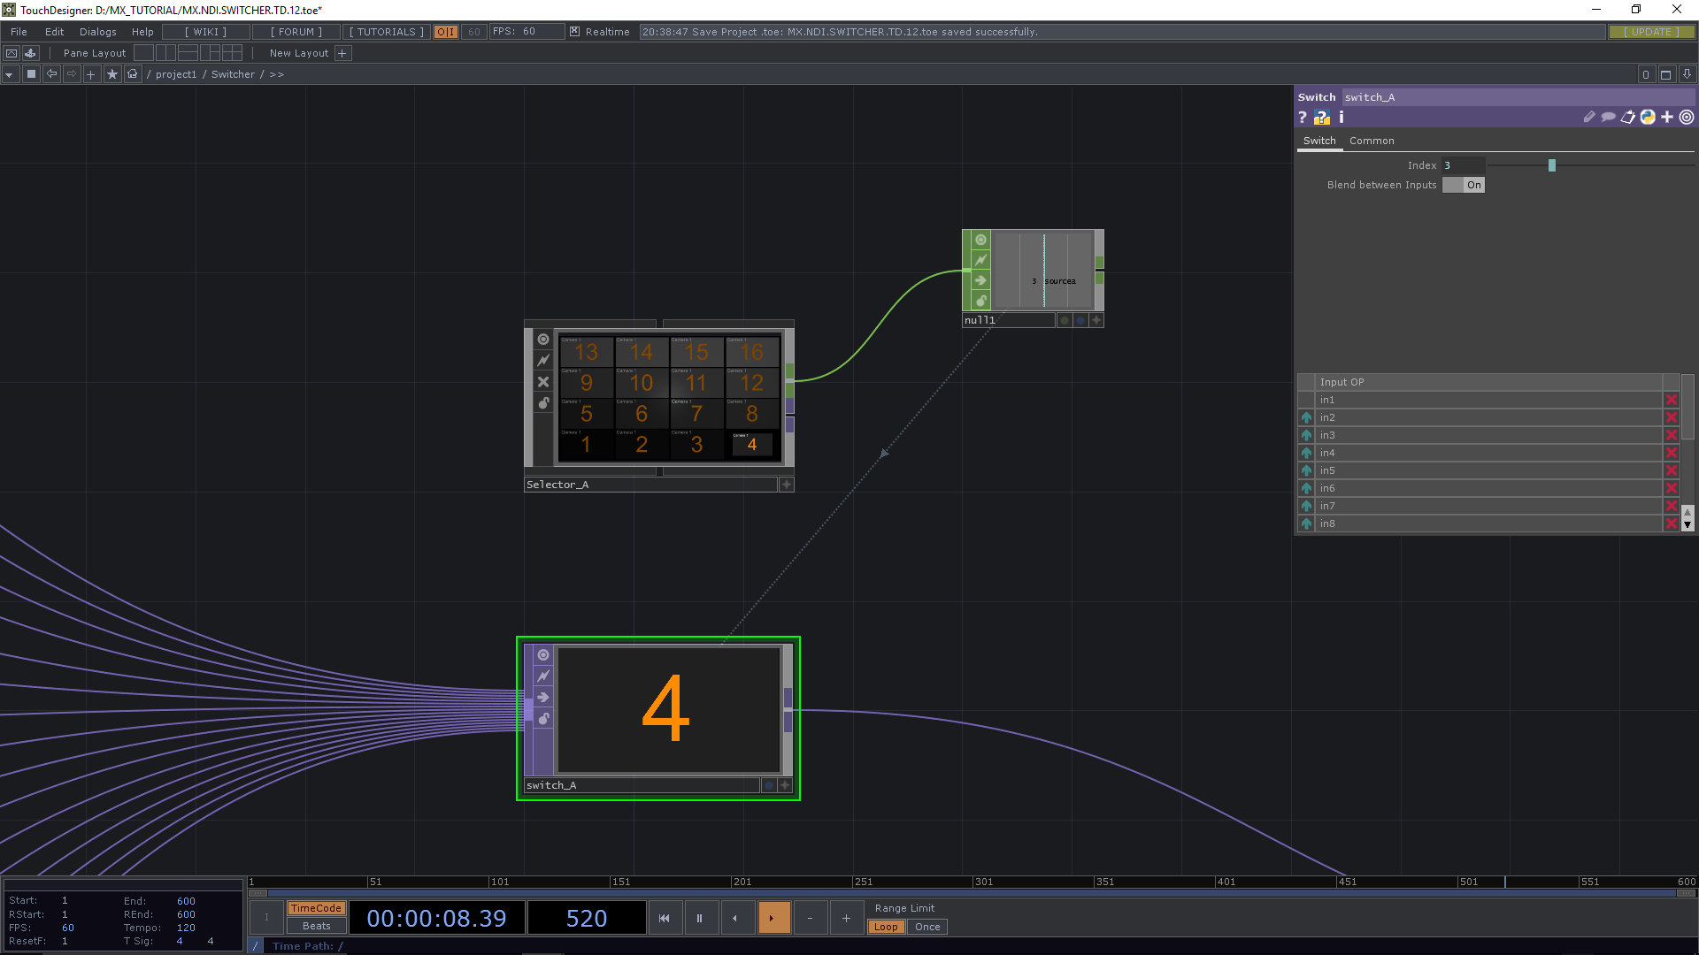Click the target circle icon in parameter header
The height and width of the screenshot is (955, 1699).
click(1687, 117)
